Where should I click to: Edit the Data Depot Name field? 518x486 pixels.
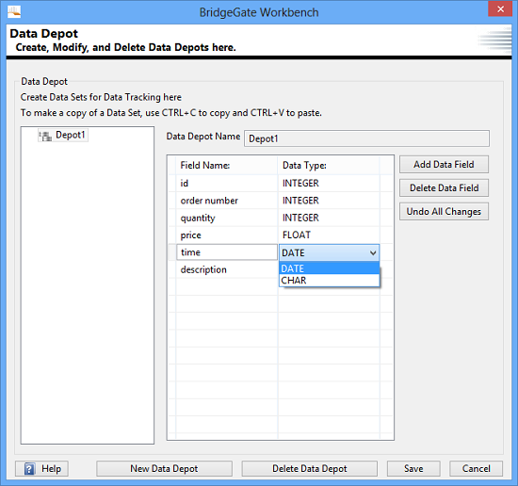tap(366, 138)
